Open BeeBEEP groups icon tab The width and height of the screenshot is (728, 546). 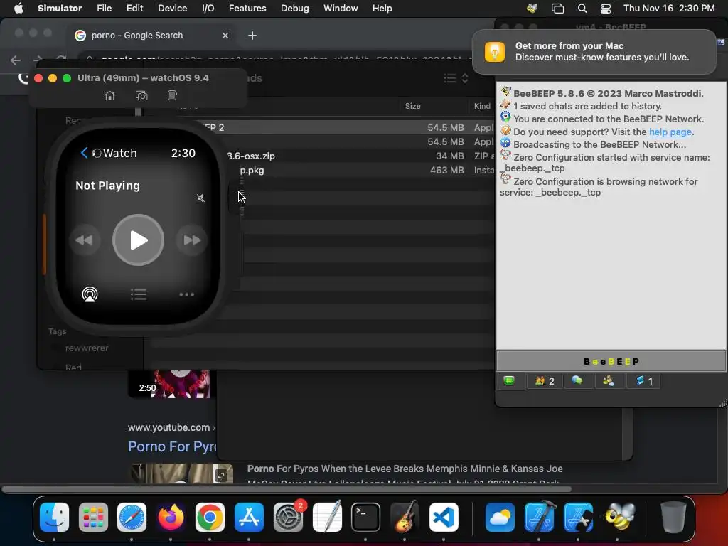click(609, 381)
